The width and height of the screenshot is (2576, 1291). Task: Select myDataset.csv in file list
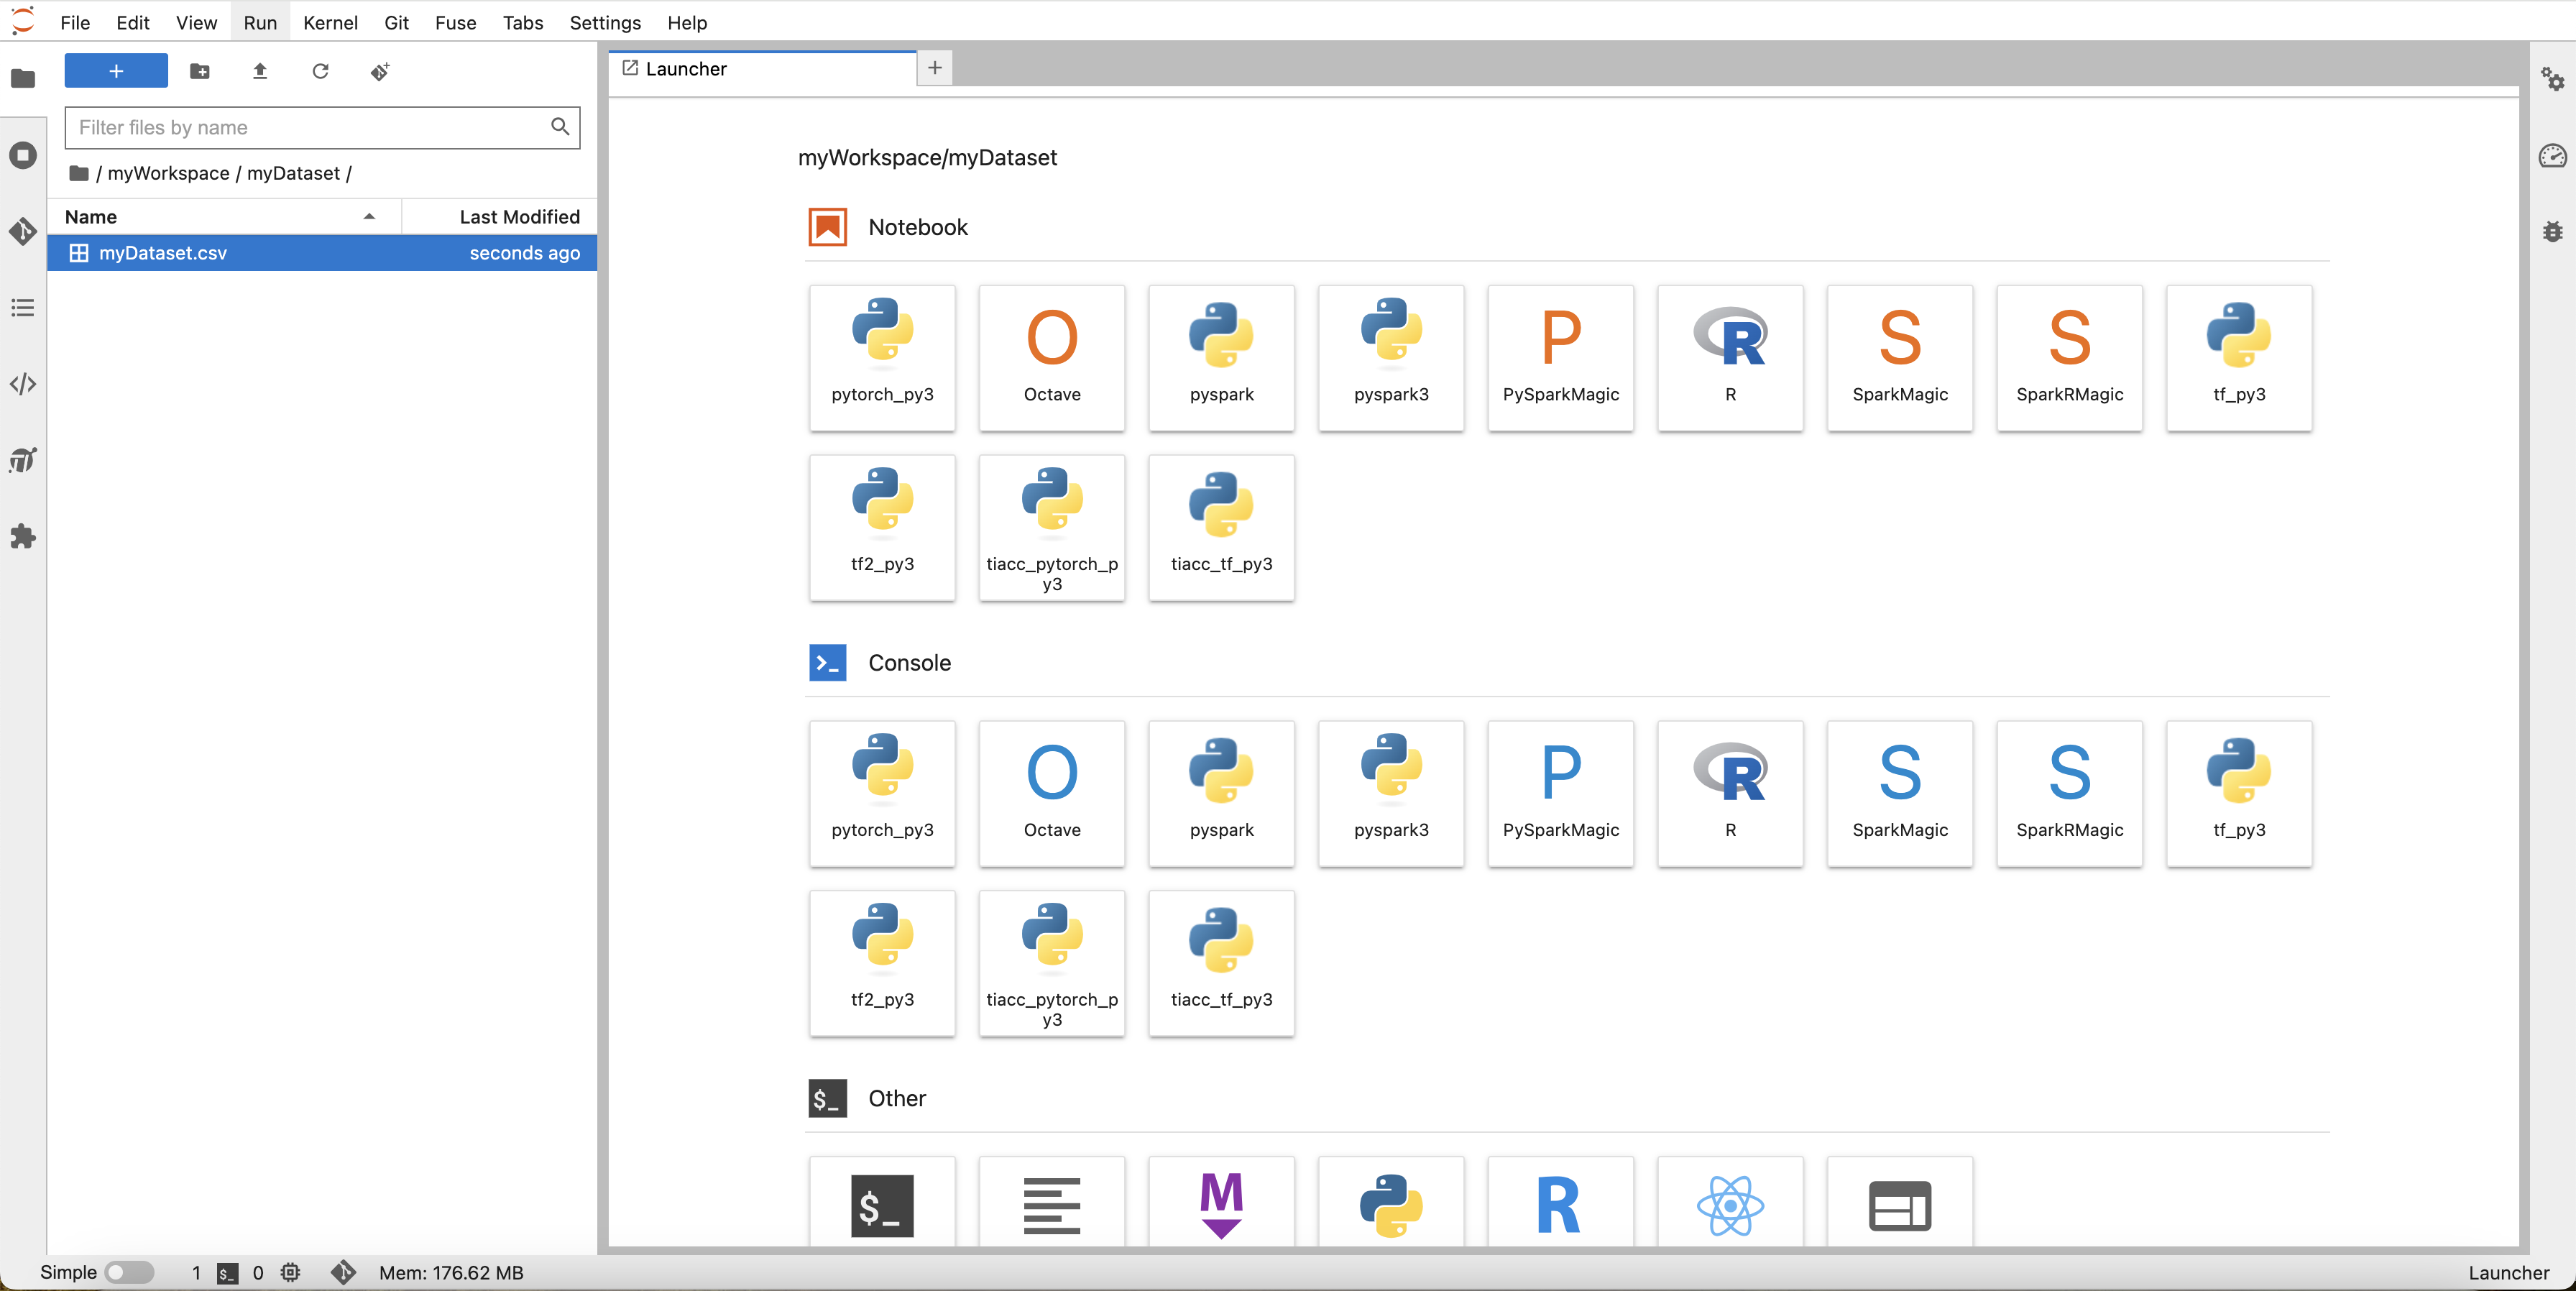tap(163, 253)
